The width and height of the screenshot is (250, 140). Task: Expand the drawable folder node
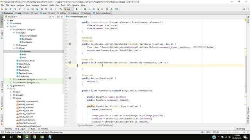pyautogui.click(x=11, y=95)
